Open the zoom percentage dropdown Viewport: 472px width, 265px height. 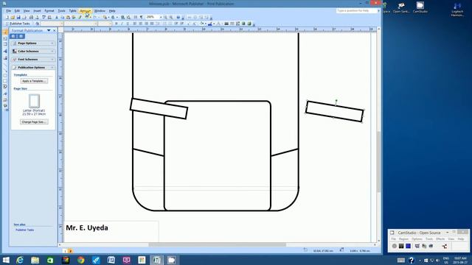coord(161,17)
